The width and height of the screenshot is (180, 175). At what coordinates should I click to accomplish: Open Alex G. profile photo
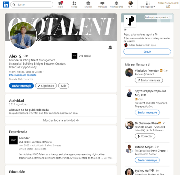23,36
